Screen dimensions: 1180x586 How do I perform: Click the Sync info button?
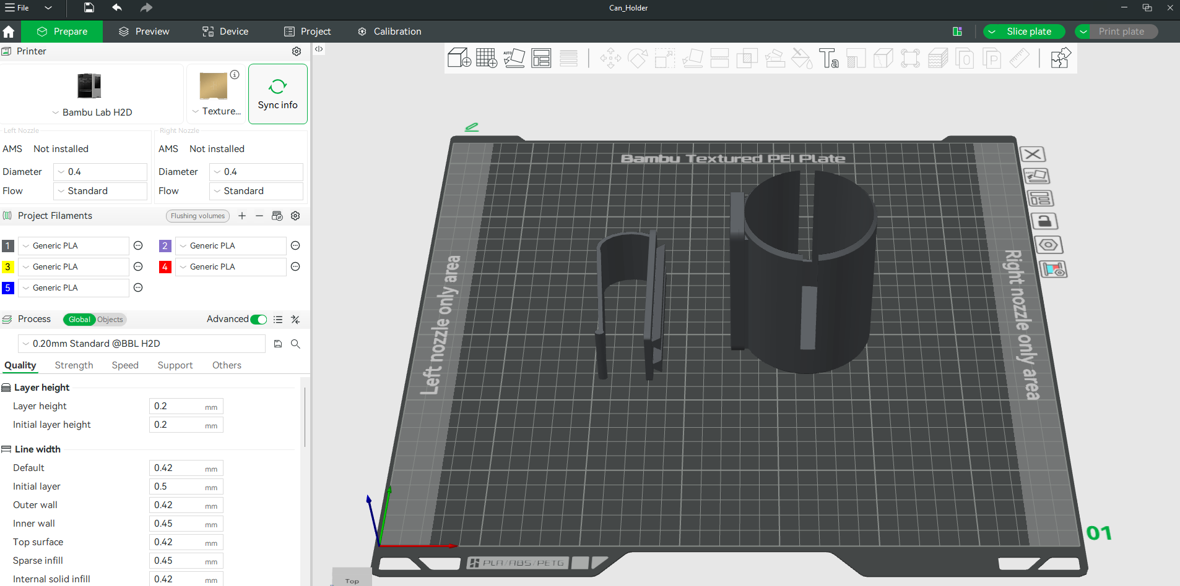[278, 94]
